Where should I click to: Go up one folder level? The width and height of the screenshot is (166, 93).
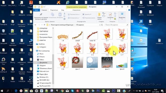44,25
